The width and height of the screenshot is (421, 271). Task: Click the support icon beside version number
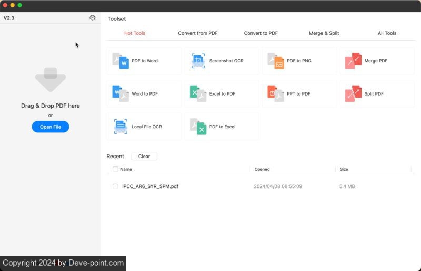click(x=93, y=18)
